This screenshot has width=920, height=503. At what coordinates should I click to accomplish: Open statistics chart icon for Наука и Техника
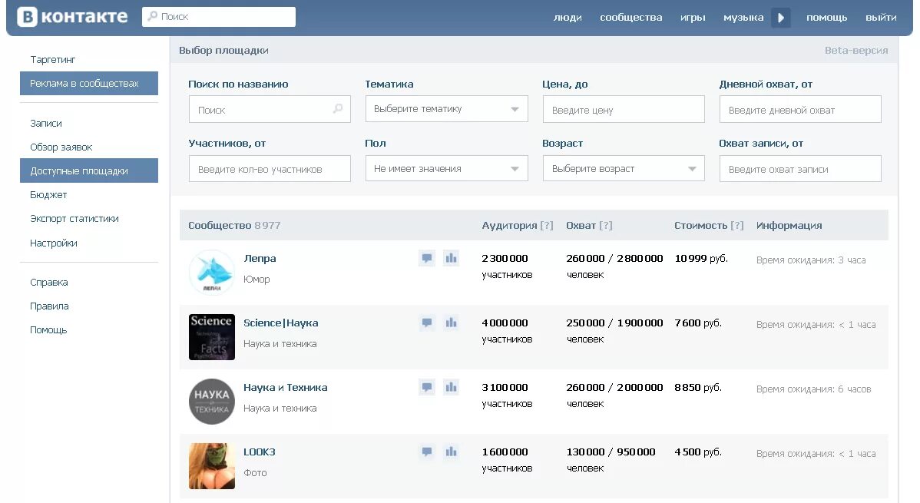click(x=451, y=387)
